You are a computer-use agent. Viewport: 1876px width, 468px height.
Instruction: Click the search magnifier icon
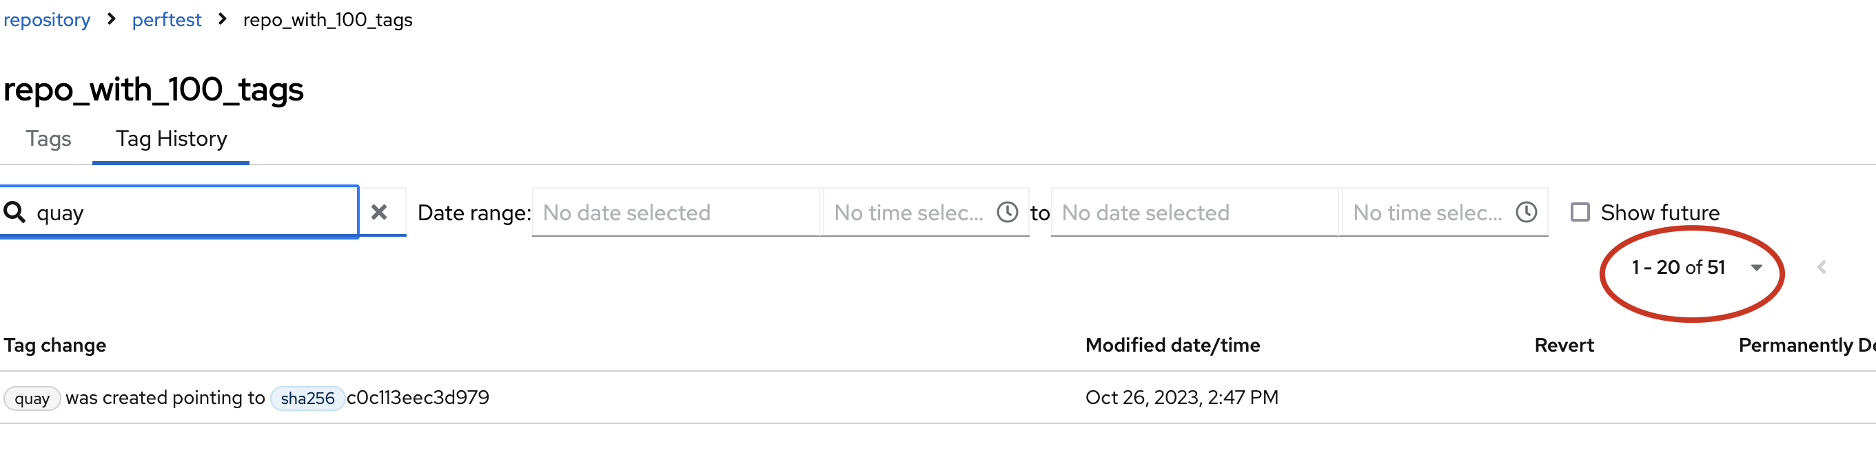(15, 212)
